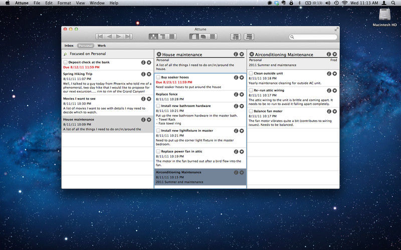This screenshot has height=250, width=401.
Task: Select the Personal tab
Action: pos(85,45)
